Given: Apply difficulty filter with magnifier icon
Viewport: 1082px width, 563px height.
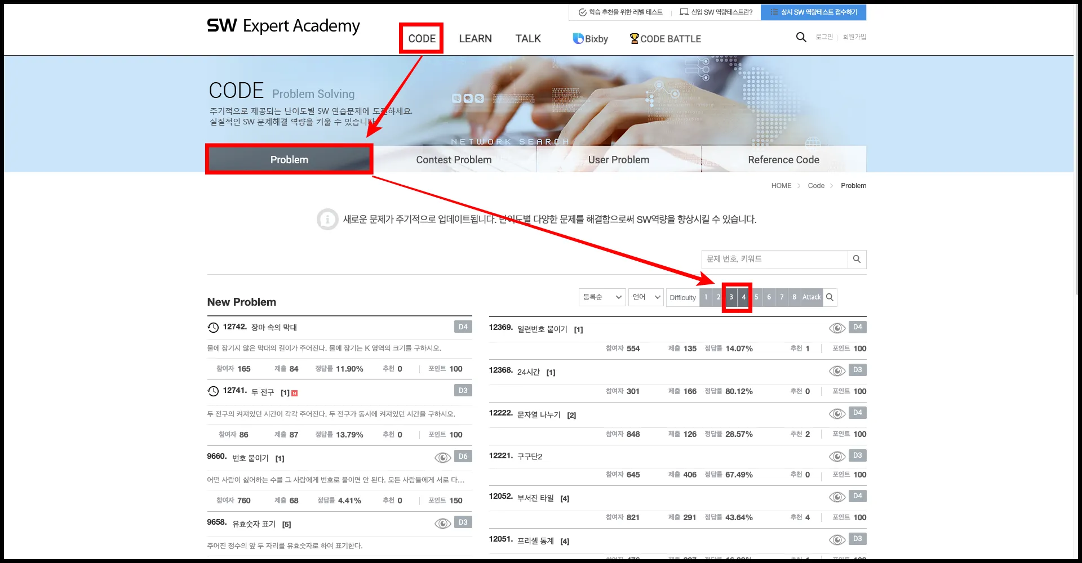Looking at the screenshot, I should pos(830,297).
